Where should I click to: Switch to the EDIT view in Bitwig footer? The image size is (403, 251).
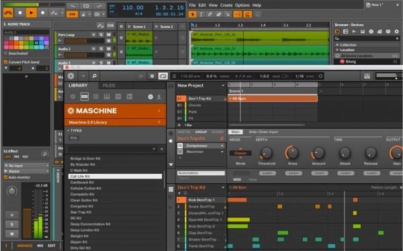tap(52, 246)
